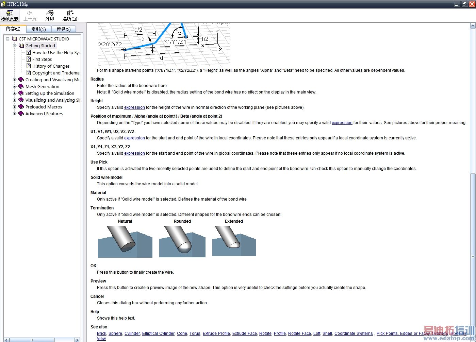Collapse the Getting Started tree node
476x342 pixels.
point(15,46)
